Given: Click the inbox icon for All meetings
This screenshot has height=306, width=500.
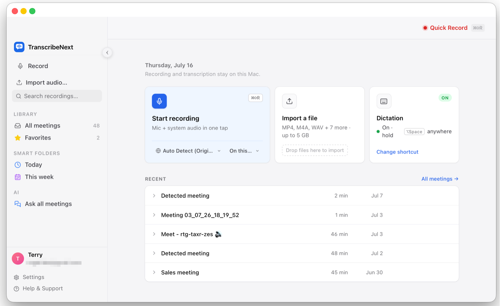Looking at the screenshot, I should tap(18, 126).
